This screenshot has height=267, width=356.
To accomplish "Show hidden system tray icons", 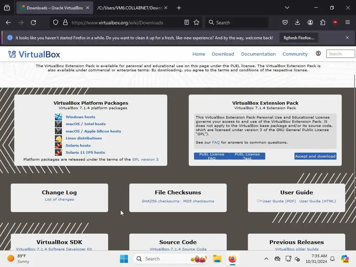I will click(266, 259).
